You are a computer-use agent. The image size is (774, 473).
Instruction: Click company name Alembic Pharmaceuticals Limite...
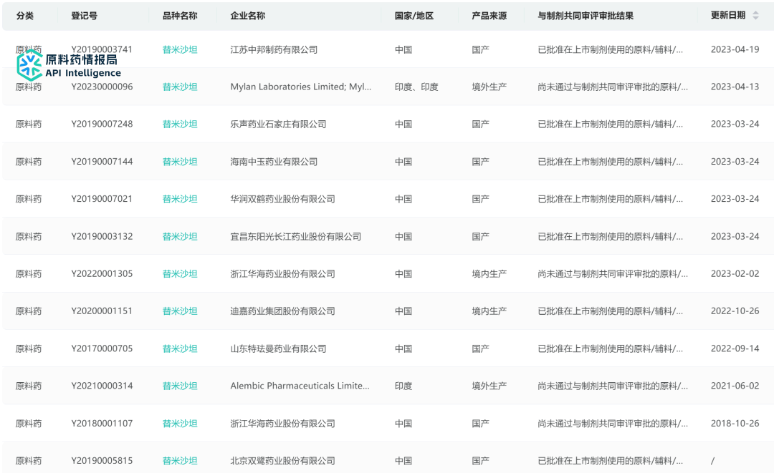[300, 386]
